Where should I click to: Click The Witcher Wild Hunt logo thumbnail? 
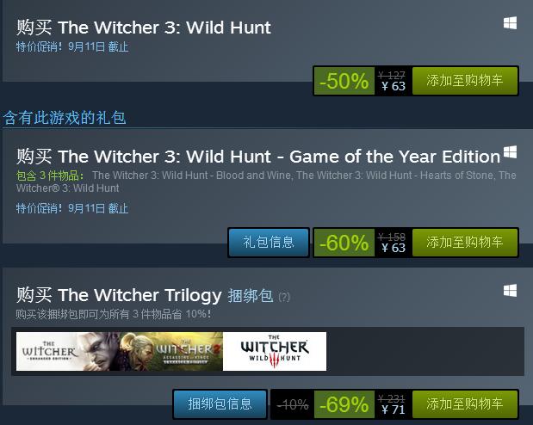[x=275, y=351]
